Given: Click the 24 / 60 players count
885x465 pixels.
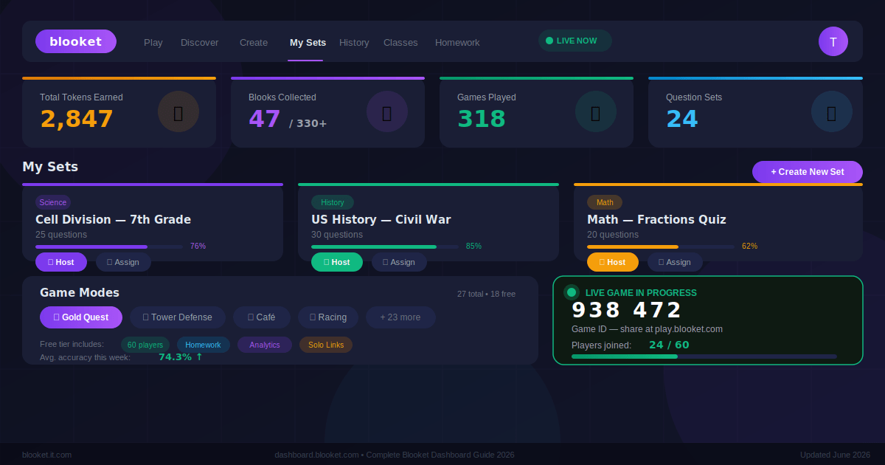Looking at the screenshot, I should coord(669,345).
